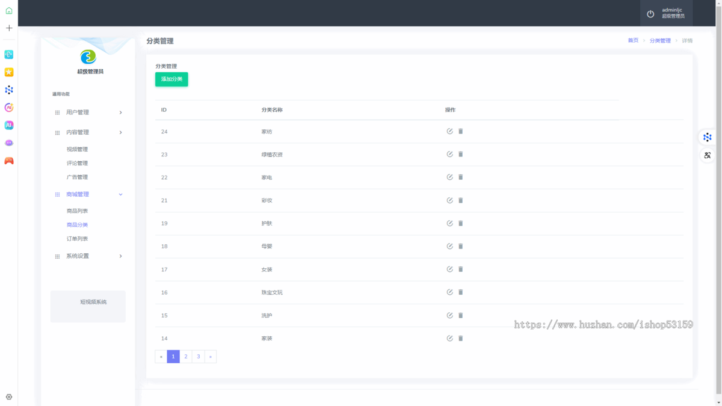Click trash icon in 母婴 row
This screenshot has height=406, width=722.
(x=461, y=247)
